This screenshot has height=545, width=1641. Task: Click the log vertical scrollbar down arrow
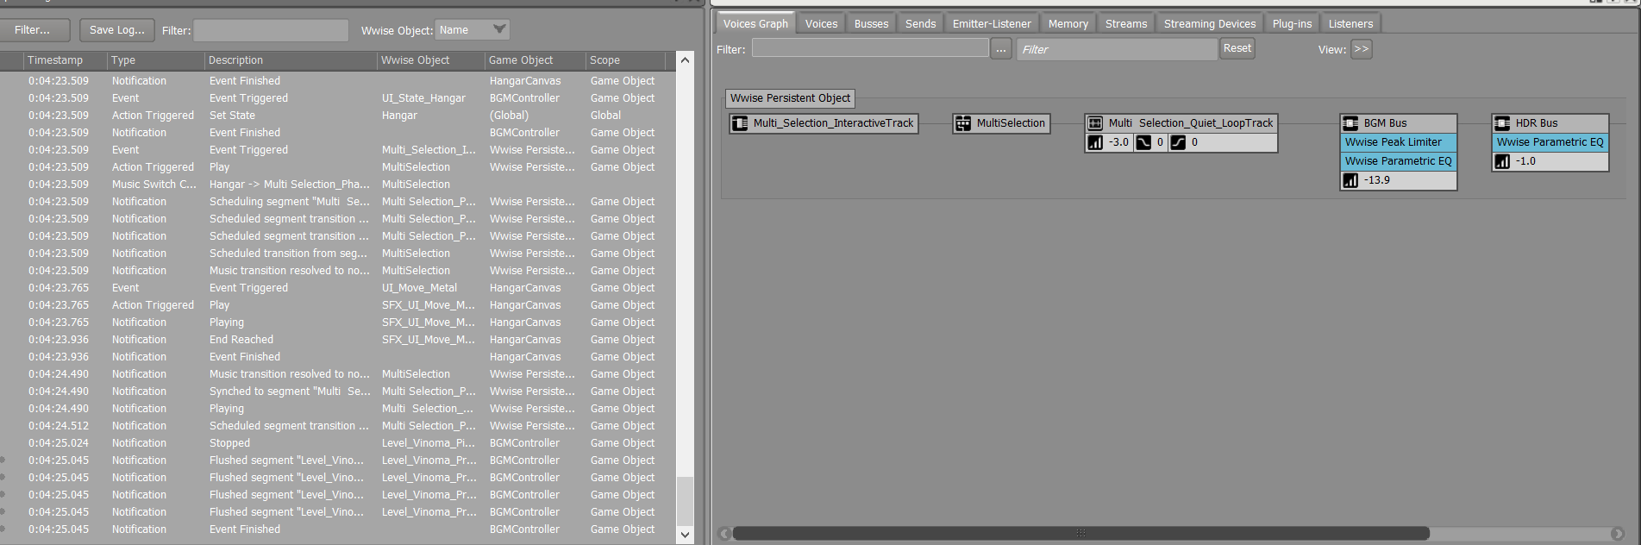point(686,535)
